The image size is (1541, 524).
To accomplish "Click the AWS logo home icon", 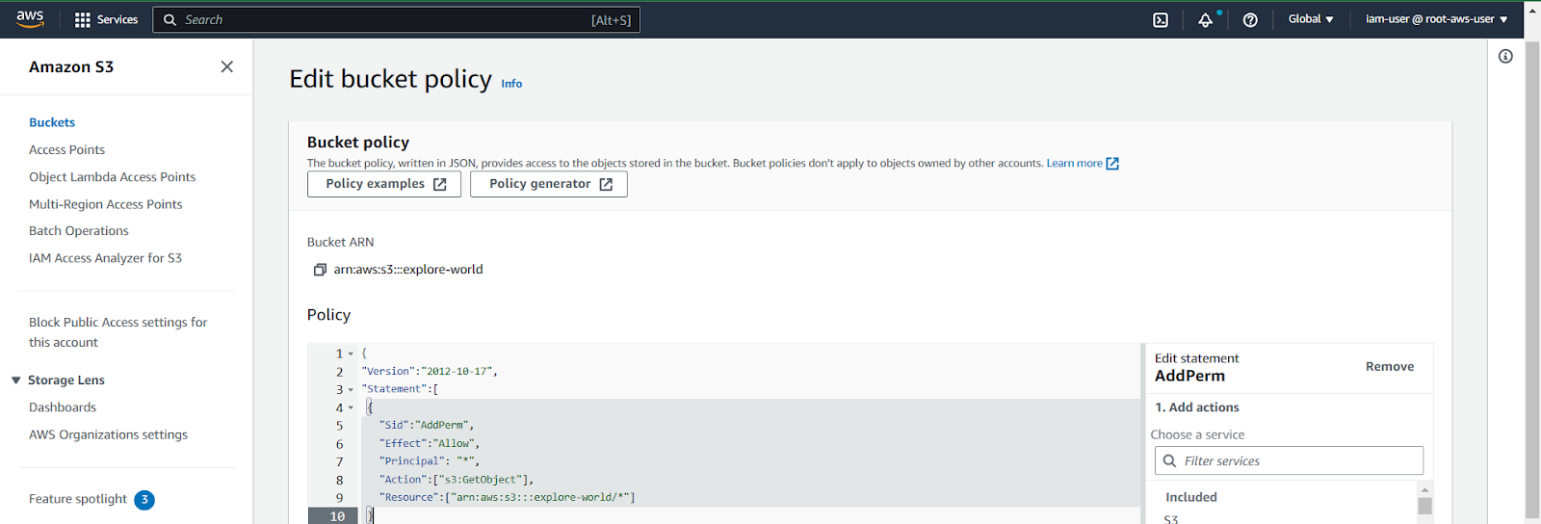I will tap(31, 19).
